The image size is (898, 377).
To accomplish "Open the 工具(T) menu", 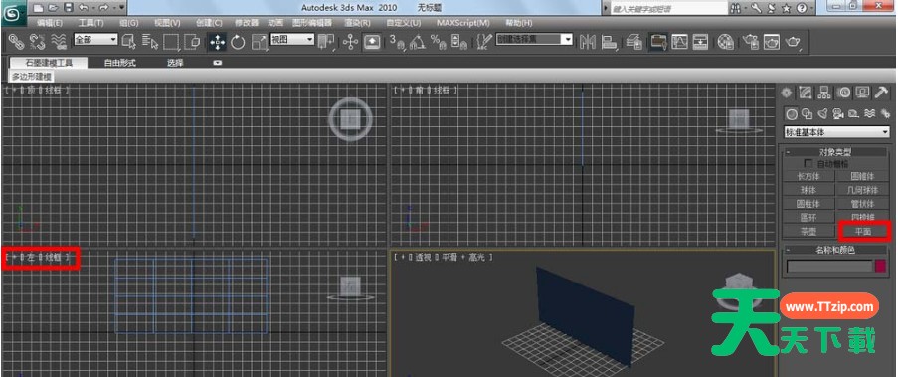I will [90, 23].
